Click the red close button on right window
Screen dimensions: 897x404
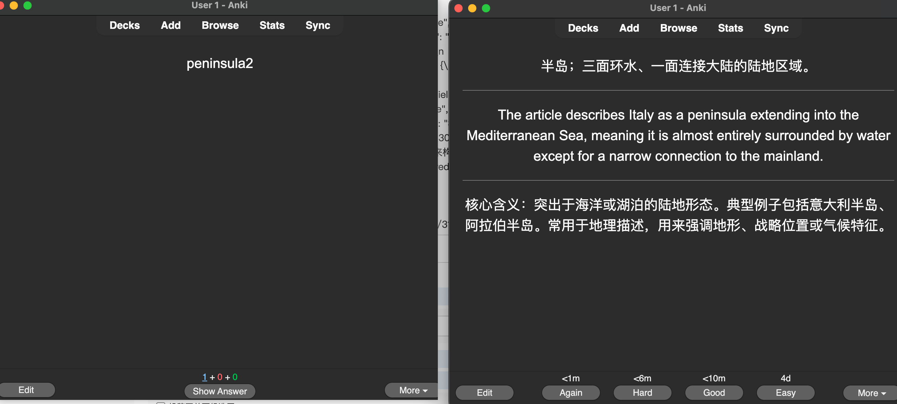tap(458, 8)
